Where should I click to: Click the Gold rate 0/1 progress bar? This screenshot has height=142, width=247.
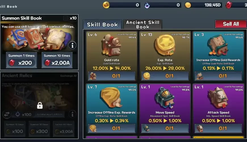pos(112,76)
